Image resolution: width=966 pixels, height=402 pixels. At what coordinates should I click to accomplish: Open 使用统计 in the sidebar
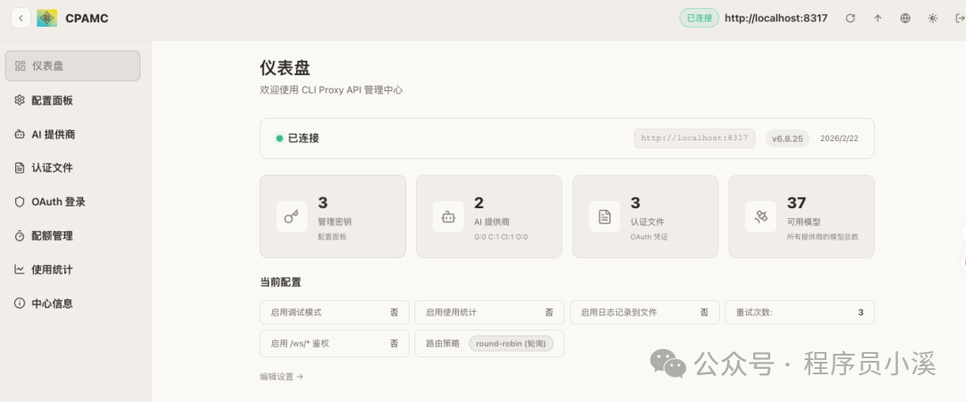coord(72,270)
